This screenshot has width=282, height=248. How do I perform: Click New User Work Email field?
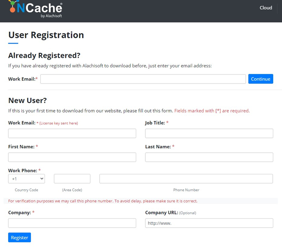72,134
